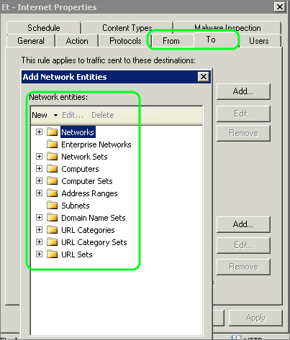Switch to the From tab
The height and width of the screenshot is (340, 290).
pos(171,41)
